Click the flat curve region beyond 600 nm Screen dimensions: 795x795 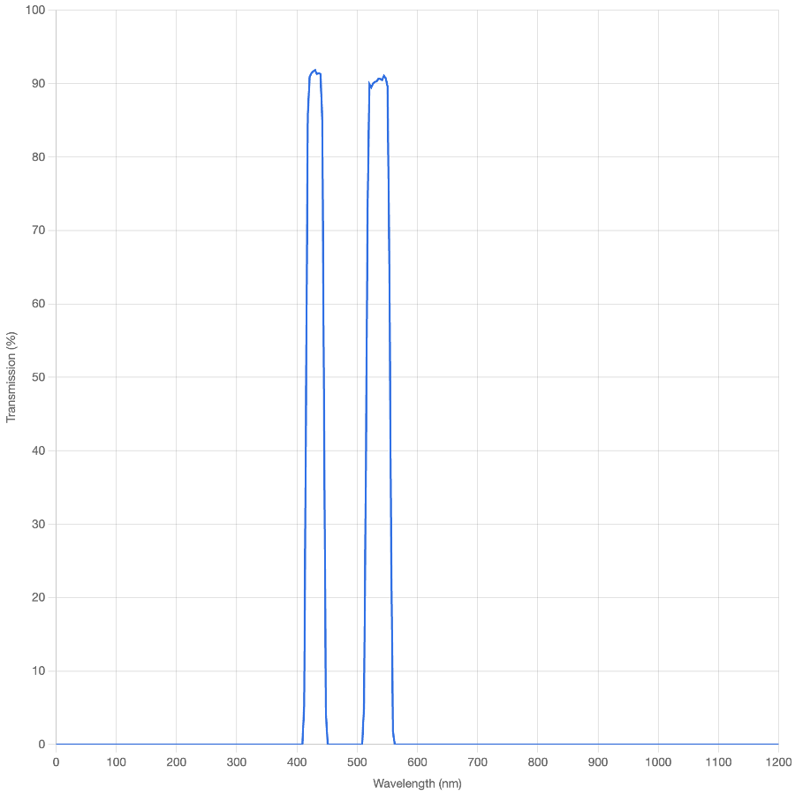(x=618, y=745)
